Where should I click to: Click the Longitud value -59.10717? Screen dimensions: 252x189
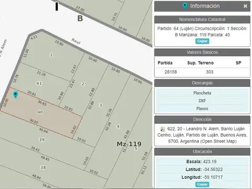tap(213, 177)
